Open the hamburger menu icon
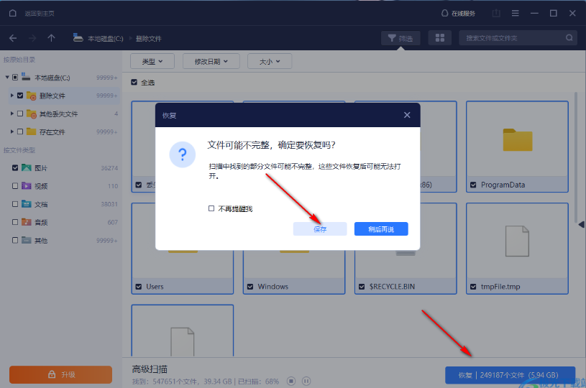The width and height of the screenshot is (586, 388). [x=516, y=13]
